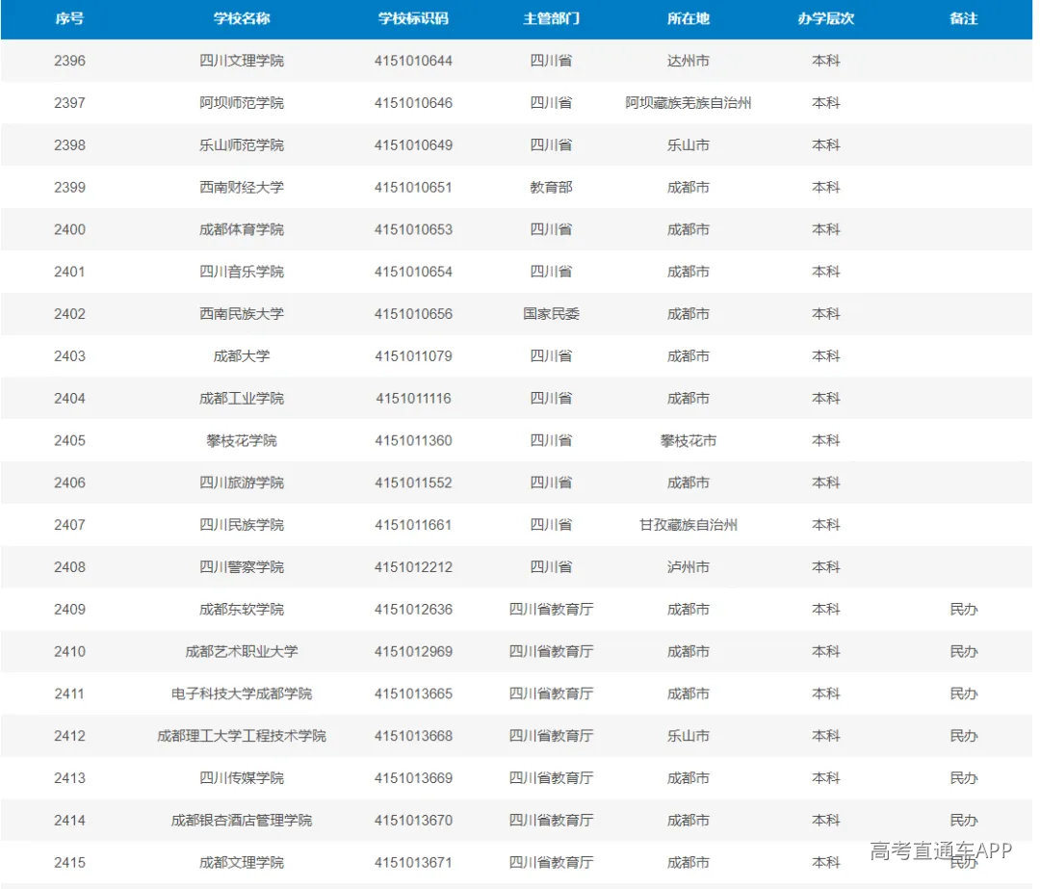This screenshot has height=889, width=1040.
Task: Select school name 西南民族大学
Action: [242, 314]
